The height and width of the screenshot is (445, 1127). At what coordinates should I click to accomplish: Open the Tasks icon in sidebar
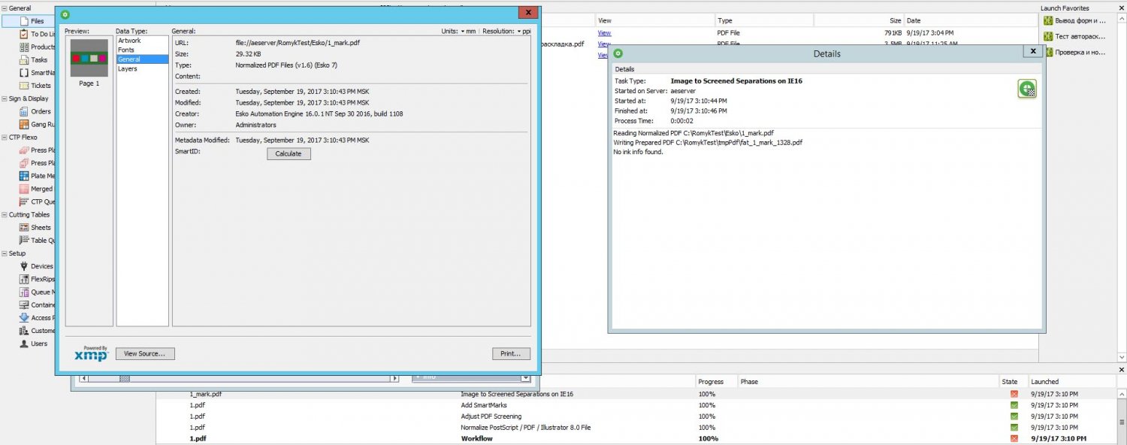click(x=24, y=60)
